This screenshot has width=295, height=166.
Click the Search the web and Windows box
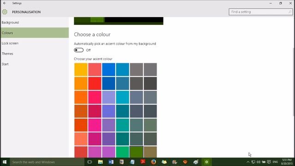(47, 162)
